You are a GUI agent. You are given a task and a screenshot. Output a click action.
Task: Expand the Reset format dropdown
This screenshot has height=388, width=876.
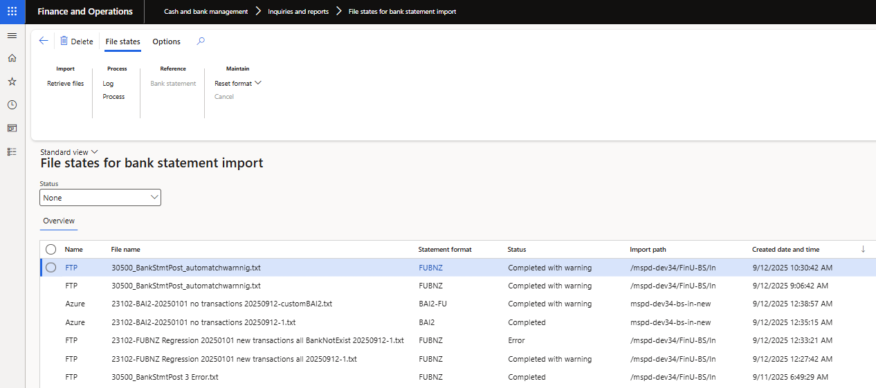point(237,84)
